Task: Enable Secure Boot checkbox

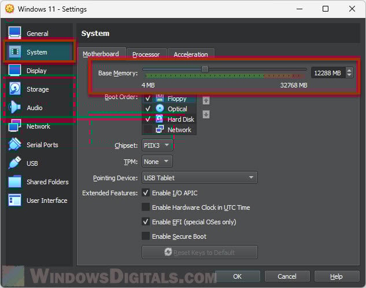Action: (146, 236)
